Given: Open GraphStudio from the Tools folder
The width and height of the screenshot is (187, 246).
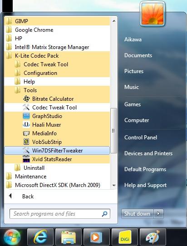Looking at the screenshot, I should pyautogui.click(x=57, y=116).
